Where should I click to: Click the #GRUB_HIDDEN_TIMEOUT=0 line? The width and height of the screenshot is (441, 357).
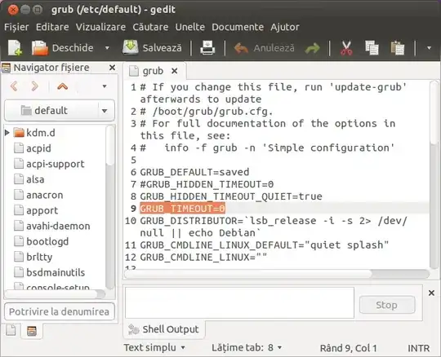[207, 184]
